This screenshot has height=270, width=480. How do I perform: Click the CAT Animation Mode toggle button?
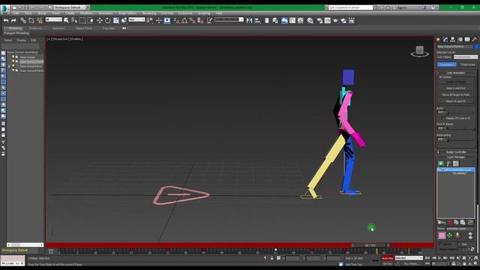pyautogui.click(x=440, y=163)
